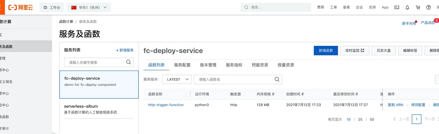Click the top search box 搜索
Image resolution: width=439 pixels, height=134 pixels.
point(276,7)
